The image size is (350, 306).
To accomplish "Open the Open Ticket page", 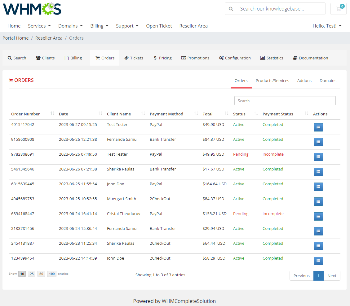I will click(159, 26).
